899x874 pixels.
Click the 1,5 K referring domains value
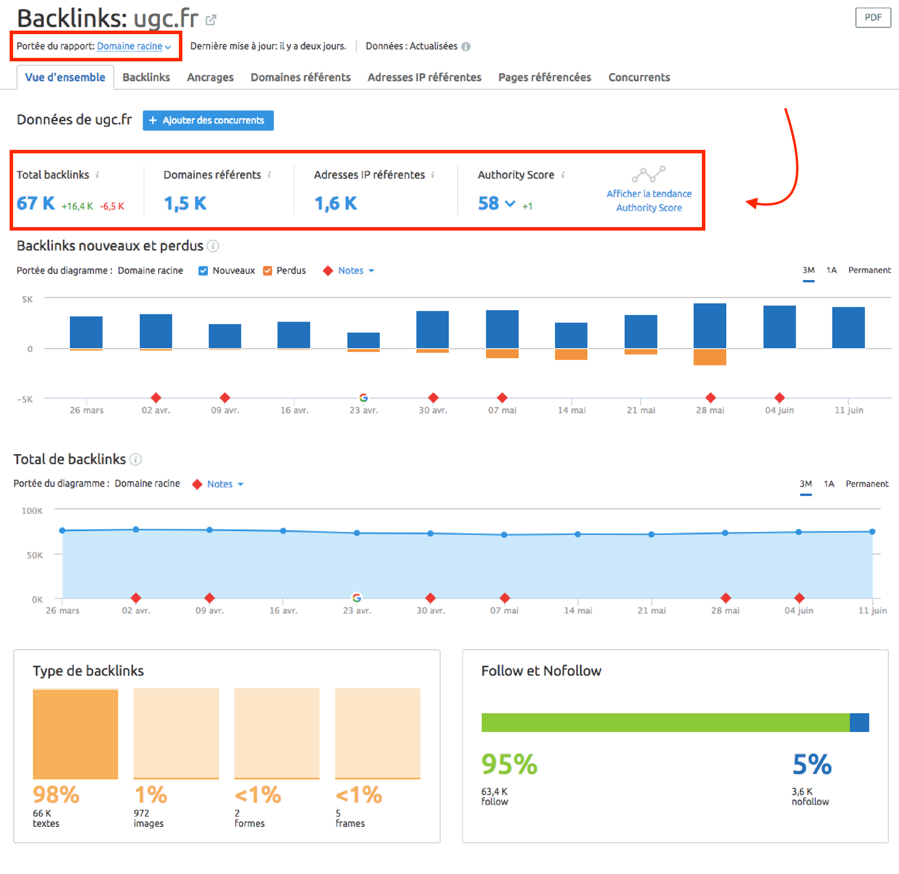pos(185,203)
